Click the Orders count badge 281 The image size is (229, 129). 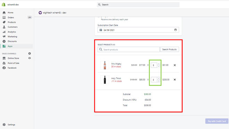coord(29,17)
